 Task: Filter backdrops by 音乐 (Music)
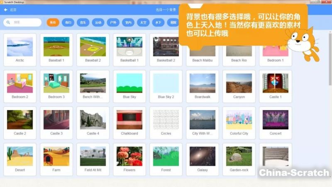point(83,22)
